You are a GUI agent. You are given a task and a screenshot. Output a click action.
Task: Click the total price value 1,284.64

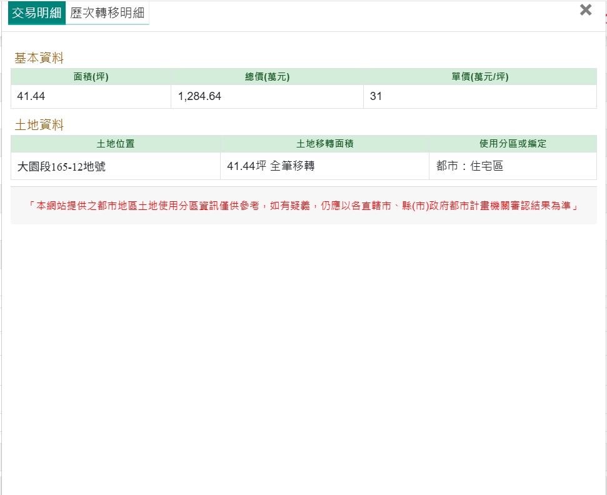(199, 96)
